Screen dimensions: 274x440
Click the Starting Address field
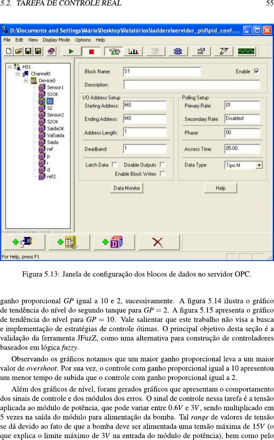145,106
